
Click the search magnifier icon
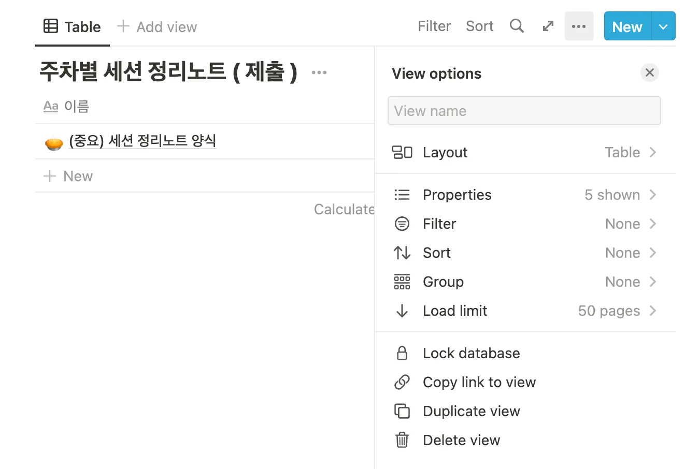coord(517,26)
